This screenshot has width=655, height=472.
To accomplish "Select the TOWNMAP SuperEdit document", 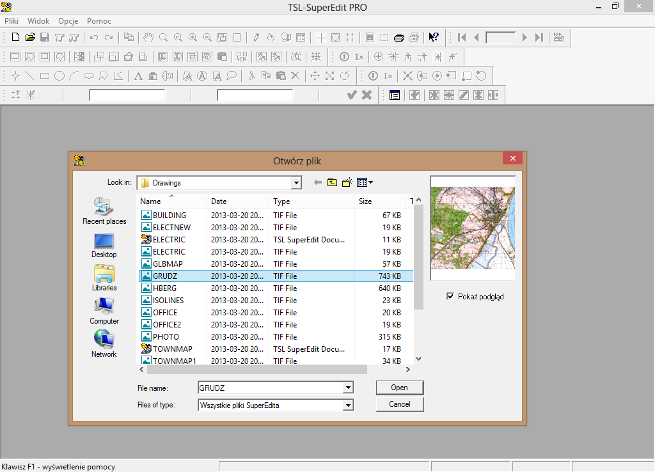I will point(276,349).
